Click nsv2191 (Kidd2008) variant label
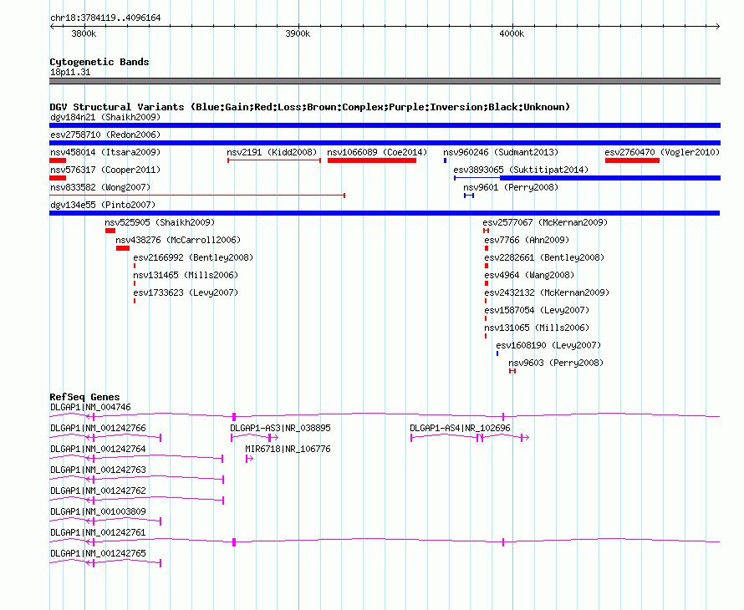 (x=272, y=152)
